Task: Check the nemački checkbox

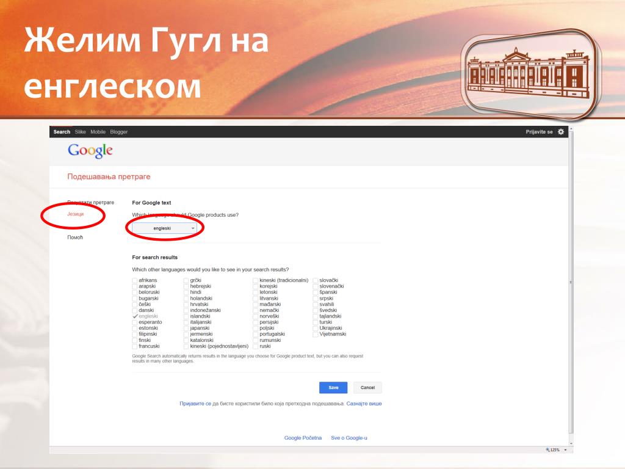Action: [256, 310]
